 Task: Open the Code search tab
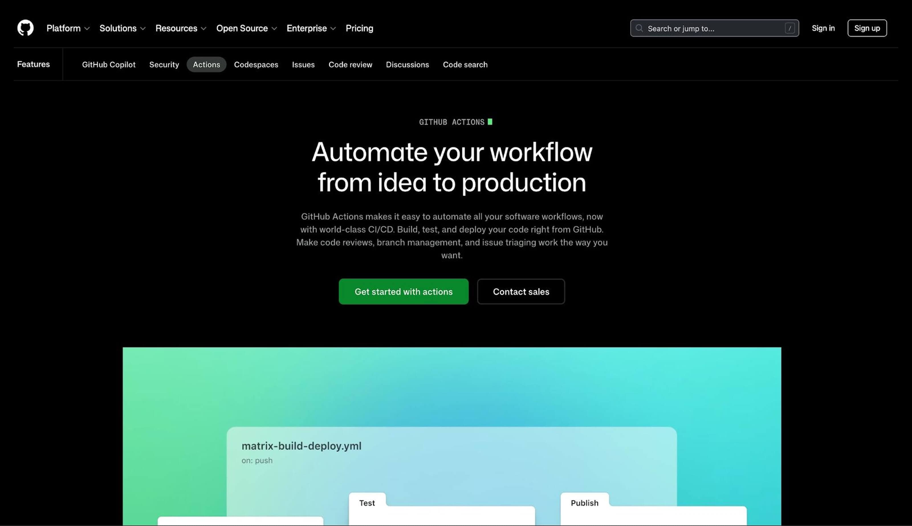coord(465,65)
